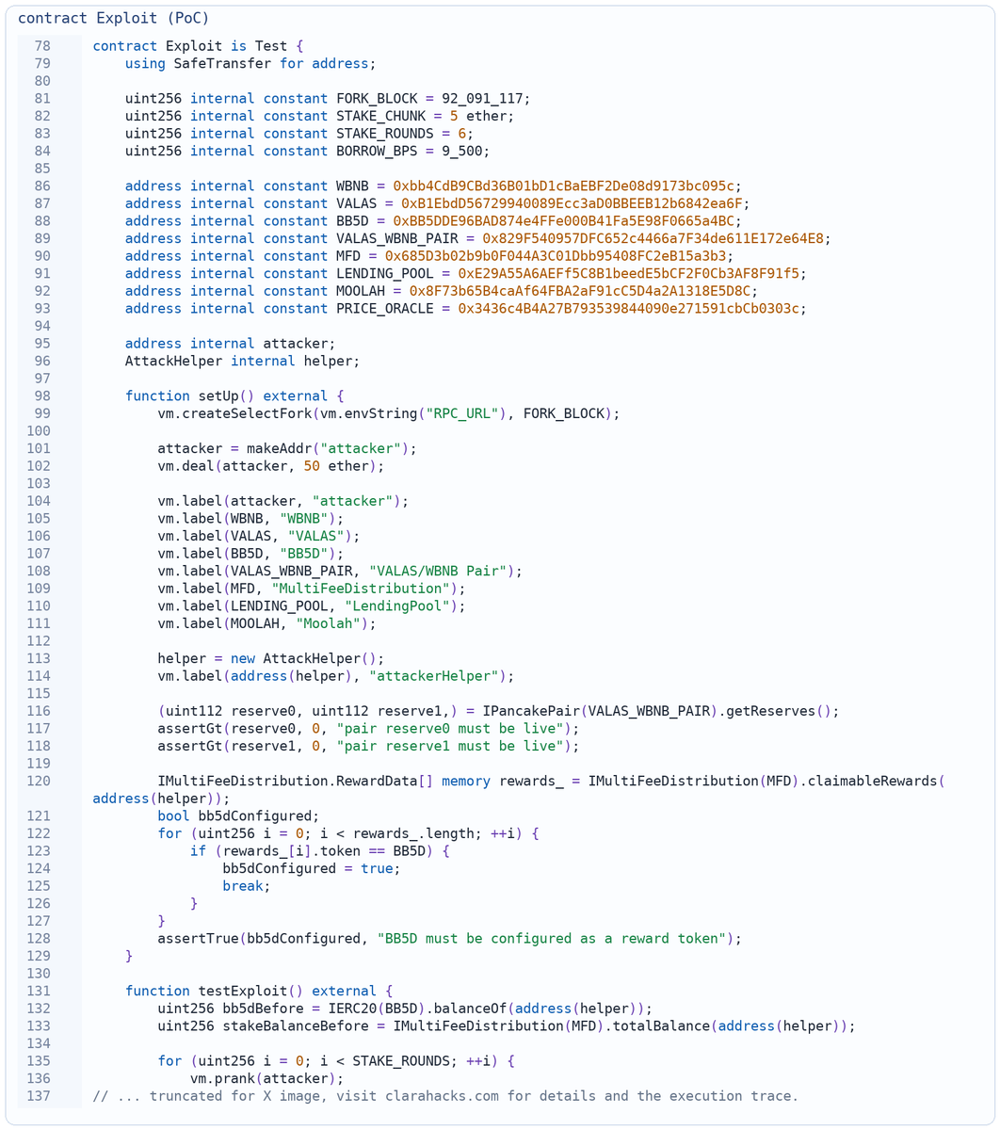Image resolution: width=1000 pixels, height=1130 pixels.
Task: Click the IPancakePair getReserves line
Action: pyautogui.click(x=498, y=711)
